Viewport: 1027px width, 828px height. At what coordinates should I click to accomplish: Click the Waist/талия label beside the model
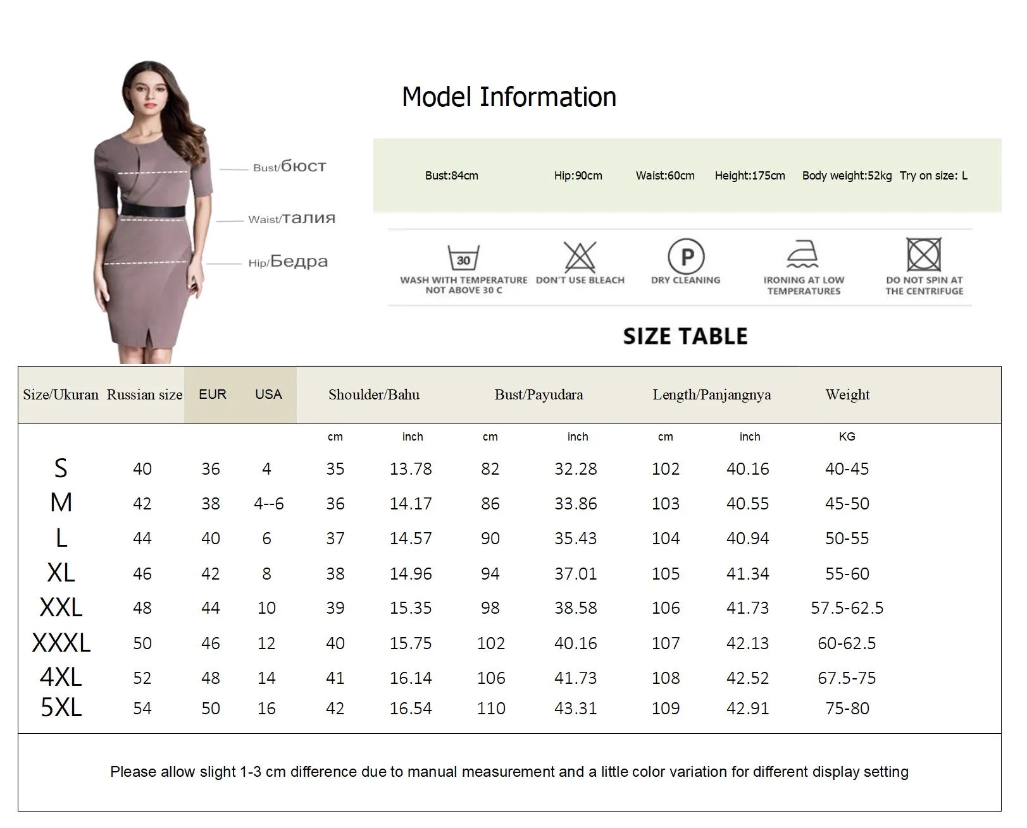coord(292,219)
